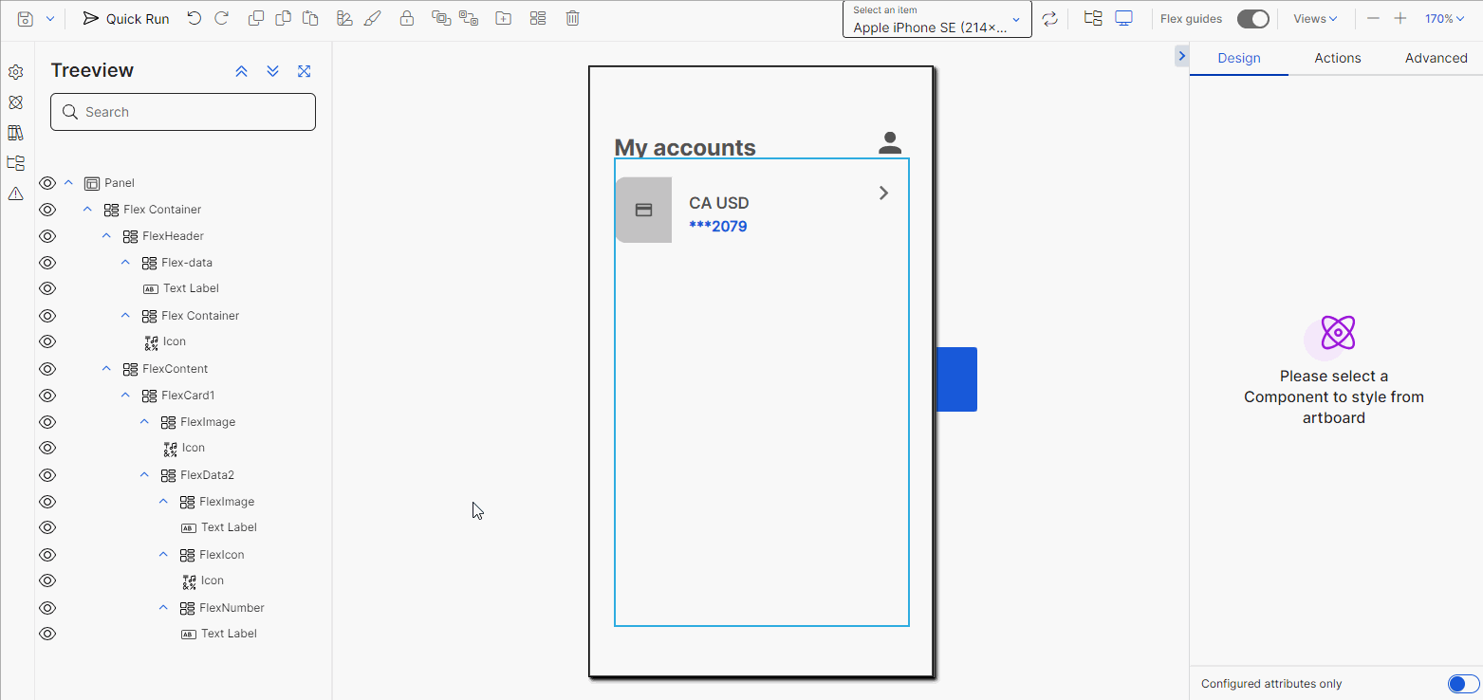
Task: Hide the Panel node using its eye toggle
Action: [x=46, y=182]
